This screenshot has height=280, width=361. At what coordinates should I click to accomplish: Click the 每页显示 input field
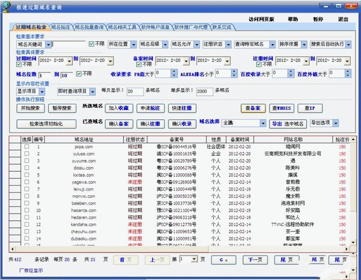click(135, 91)
